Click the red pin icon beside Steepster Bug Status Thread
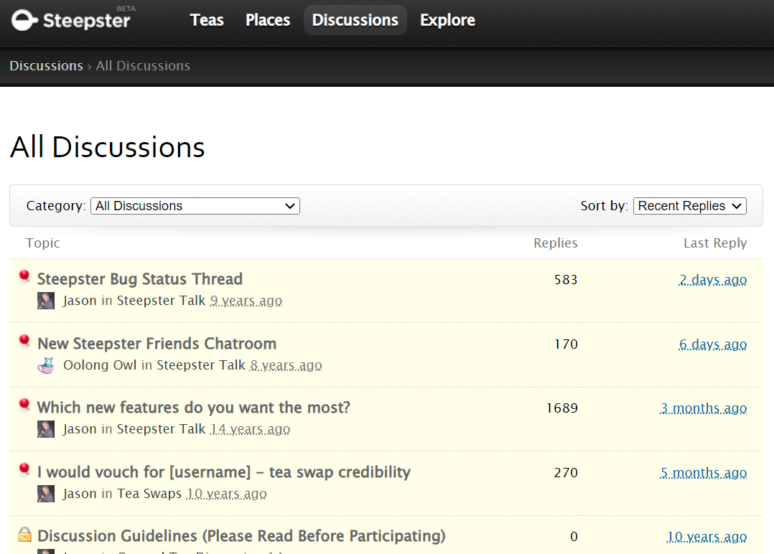 [x=24, y=276]
